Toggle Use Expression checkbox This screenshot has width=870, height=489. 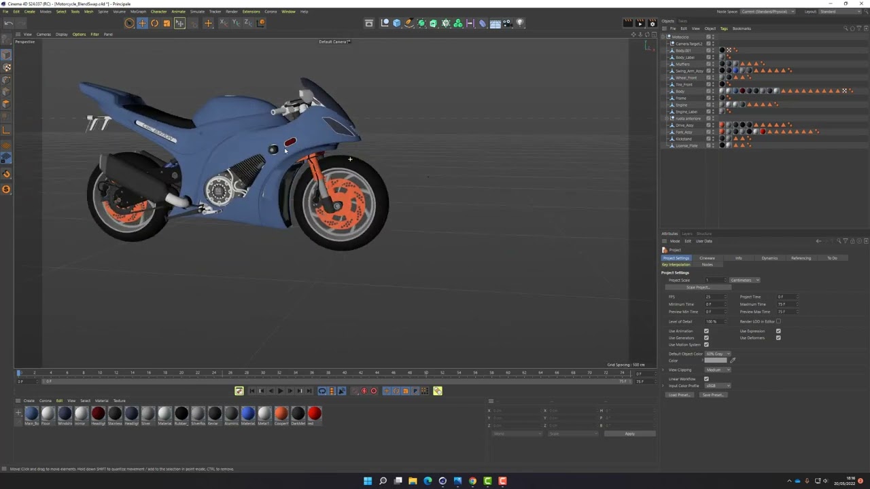(778, 331)
